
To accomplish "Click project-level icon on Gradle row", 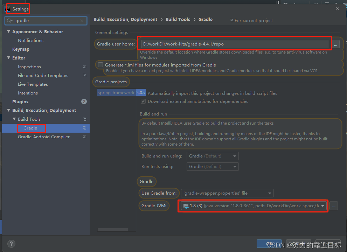I will 84,128.
